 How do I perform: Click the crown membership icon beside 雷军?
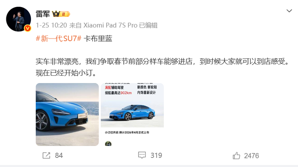[56, 14]
